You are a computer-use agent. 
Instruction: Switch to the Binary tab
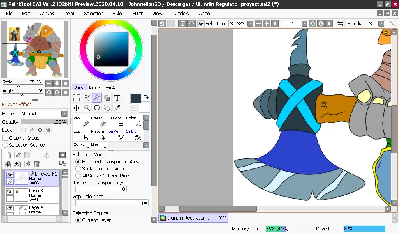pos(94,87)
